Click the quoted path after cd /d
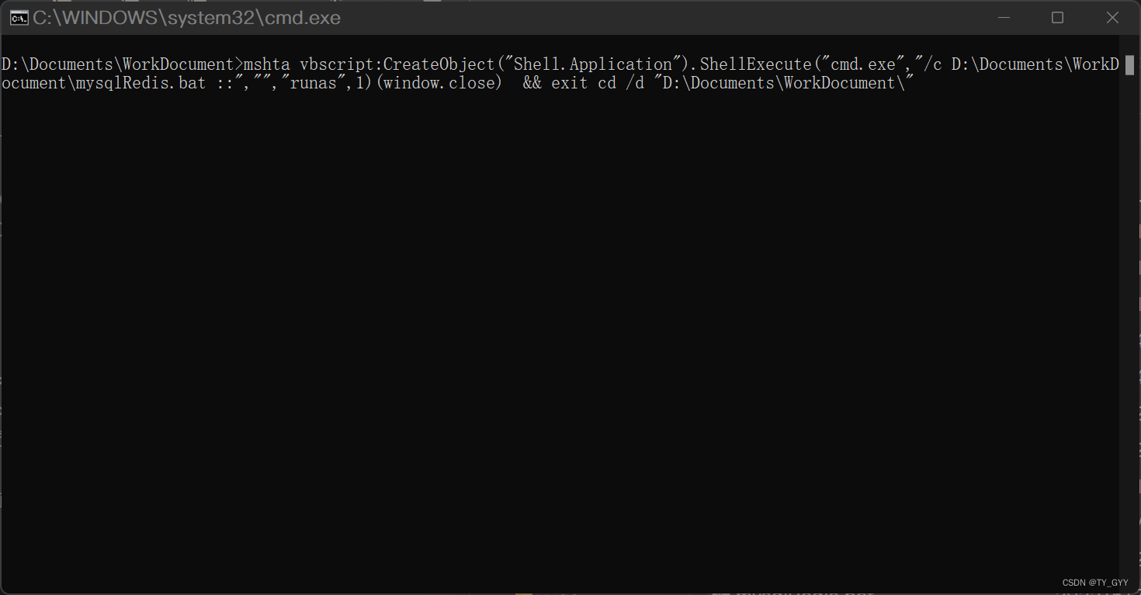Screen dimensions: 1141x595 tap(783, 83)
